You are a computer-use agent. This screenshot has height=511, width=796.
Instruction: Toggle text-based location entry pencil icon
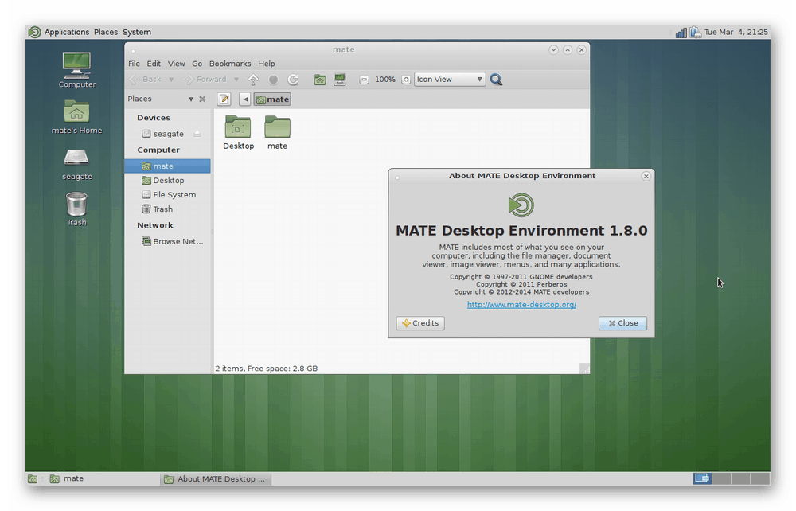(224, 99)
